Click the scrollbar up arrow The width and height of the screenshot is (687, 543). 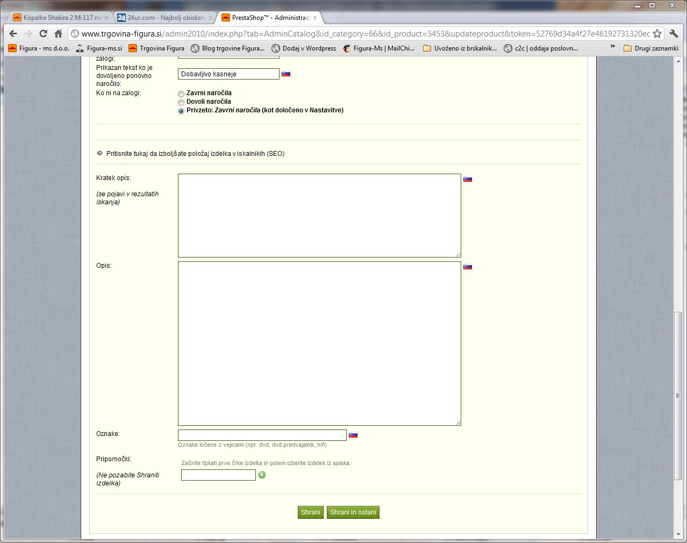click(678, 61)
